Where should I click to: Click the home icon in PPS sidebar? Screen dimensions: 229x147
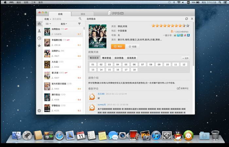pyautogui.click(x=39, y=24)
